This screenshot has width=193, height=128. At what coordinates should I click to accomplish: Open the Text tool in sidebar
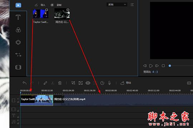point(18,17)
